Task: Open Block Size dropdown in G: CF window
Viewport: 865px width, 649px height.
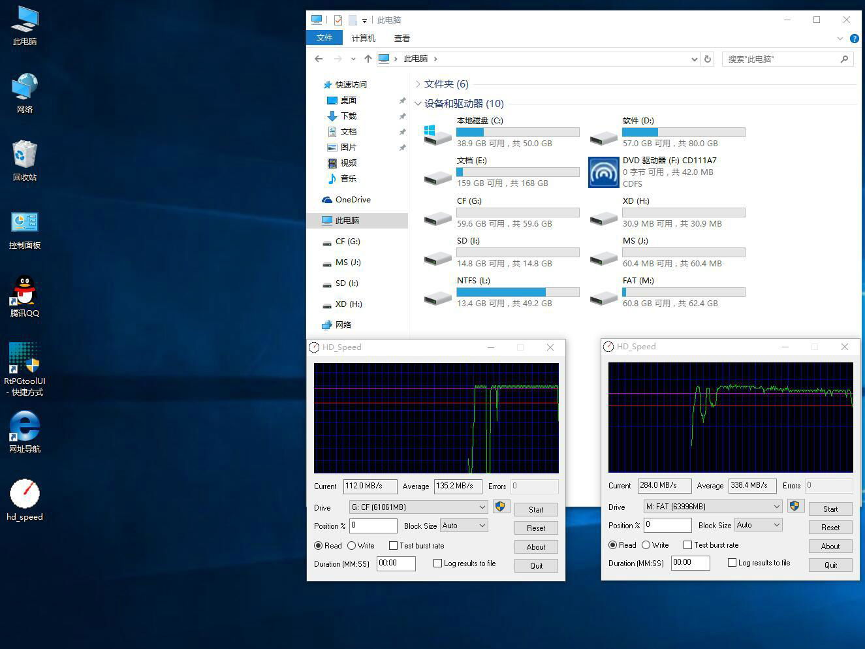Action: (464, 526)
